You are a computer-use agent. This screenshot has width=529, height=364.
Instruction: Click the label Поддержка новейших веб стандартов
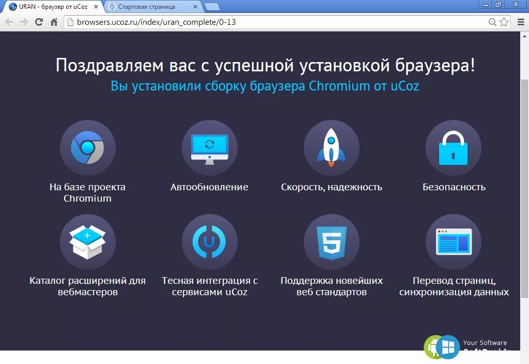pyautogui.click(x=332, y=286)
